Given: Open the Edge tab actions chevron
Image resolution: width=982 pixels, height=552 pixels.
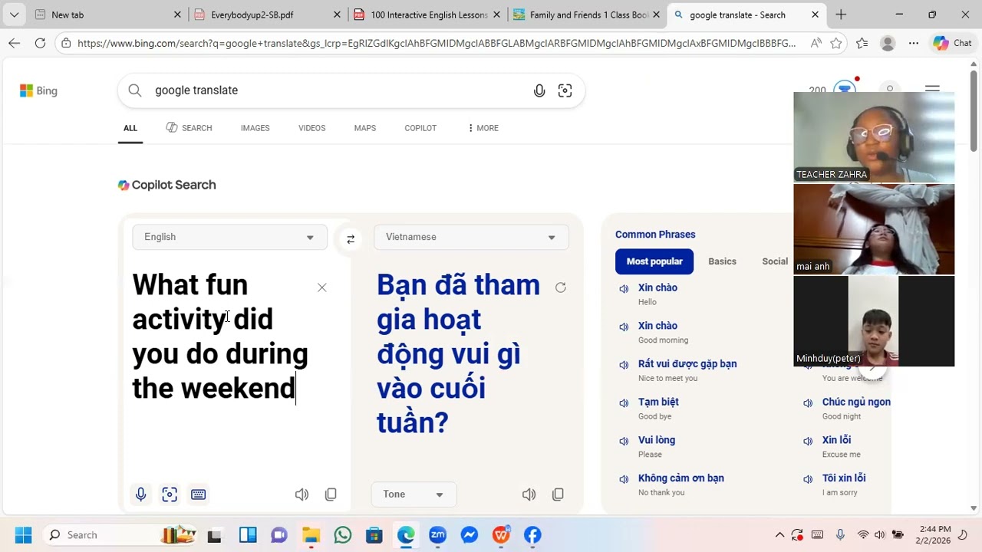Looking at the screenshot, I should [14, 15].
